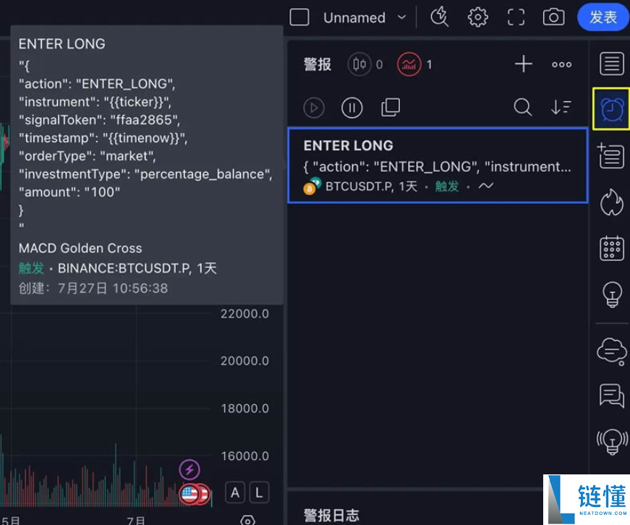Open alert sort order menu

point(561,107)
